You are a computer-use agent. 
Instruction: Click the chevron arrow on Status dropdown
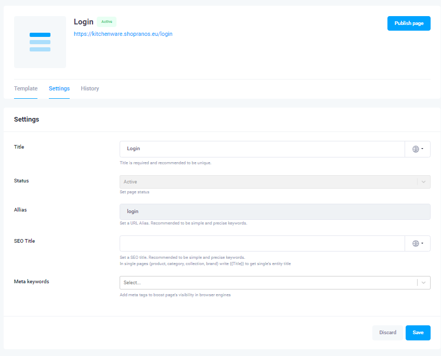click(424, 182)
